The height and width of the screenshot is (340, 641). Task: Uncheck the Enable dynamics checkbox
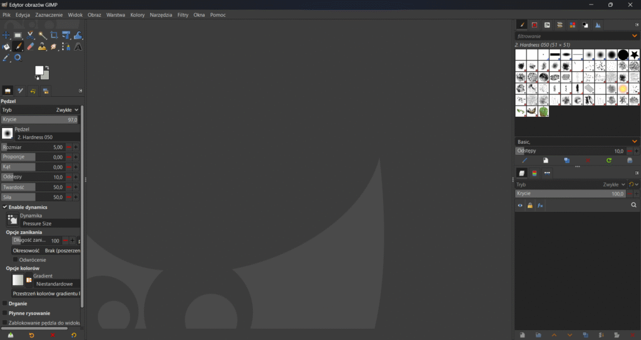pyautogui.click(x=5, y=207)
